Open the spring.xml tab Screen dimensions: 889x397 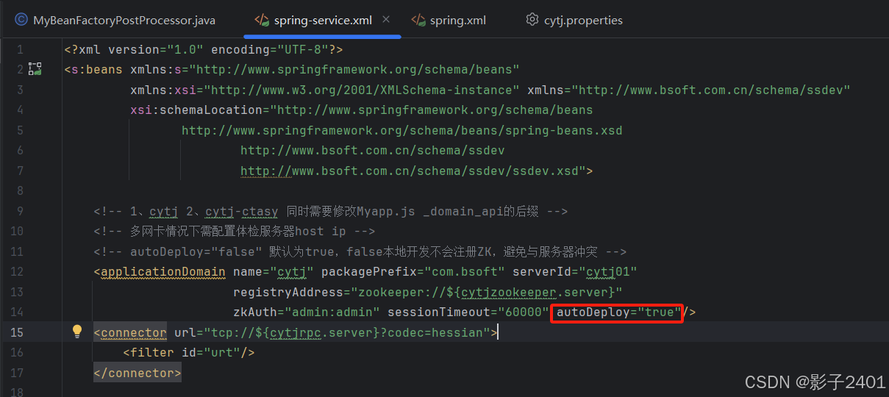449,20
